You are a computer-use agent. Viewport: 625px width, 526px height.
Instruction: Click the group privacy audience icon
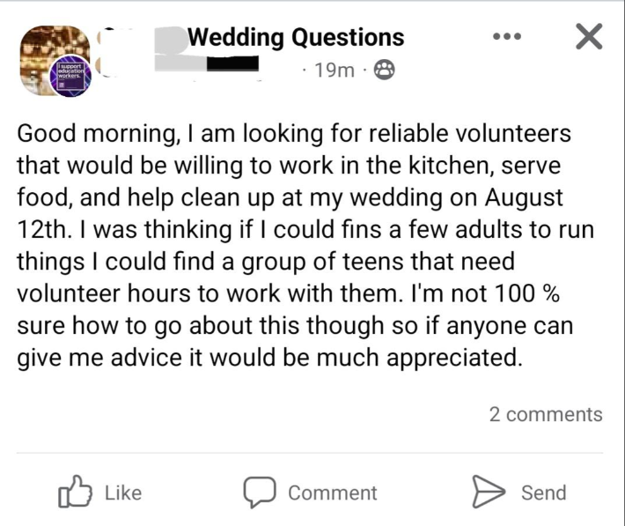pyautogui.click(x=384, y=70)
